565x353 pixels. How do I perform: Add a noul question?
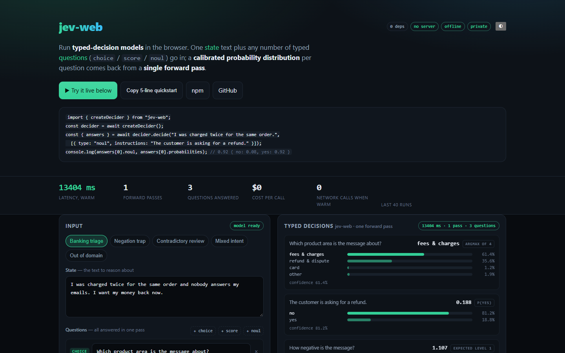coord(253,331)
